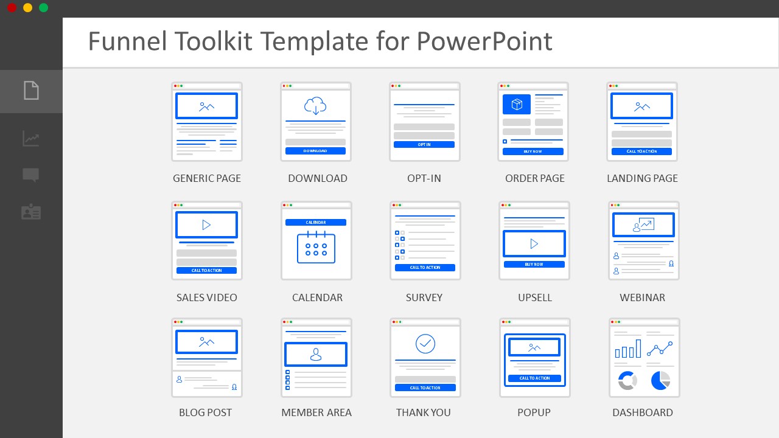Image resolution: width=779 pixels, height=438 pixels.
Task: Select the Calendar page wireframe icon
Action: pos(316,241)
